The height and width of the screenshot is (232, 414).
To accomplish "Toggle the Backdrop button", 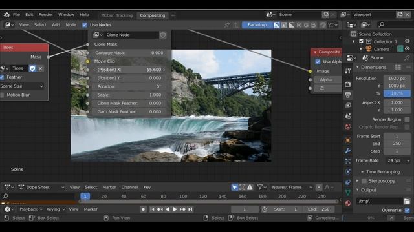I will (x=257, y=24).
